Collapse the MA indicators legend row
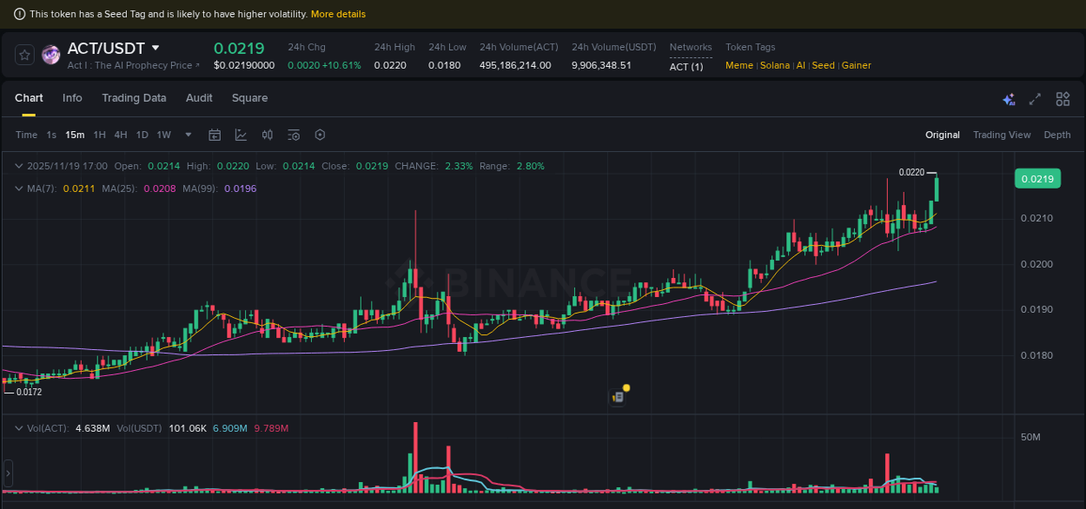Screen dimensions: 1086x509 18,188
